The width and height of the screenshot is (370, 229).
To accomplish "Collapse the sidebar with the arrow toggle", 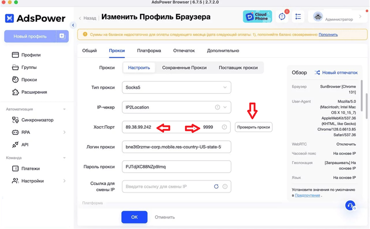I will (73, 25).
